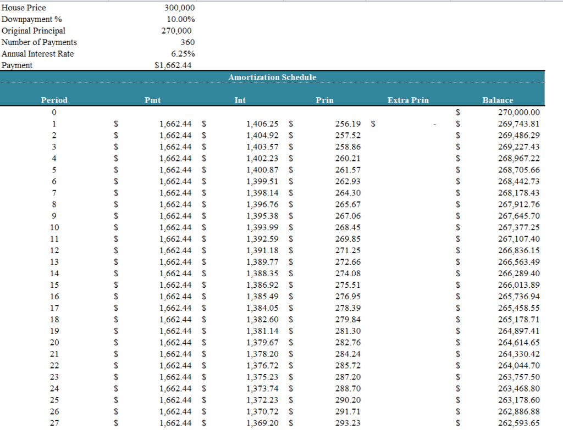This screenshot has width=563, height=430.
Task: Click interest value 1,406.25
Action: 262,124
